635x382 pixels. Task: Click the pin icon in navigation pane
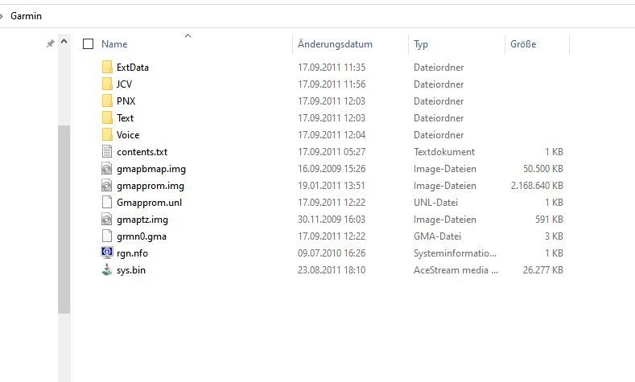pyautogui.click(x=50, y=43)
